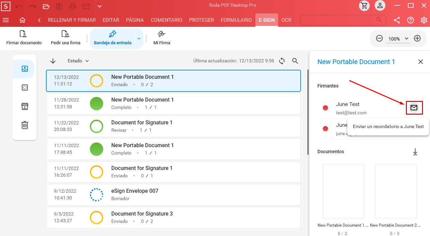This screenshot has width=430, height=236.
Task: Open the user account icon
Action: click(x=380, y=5)
